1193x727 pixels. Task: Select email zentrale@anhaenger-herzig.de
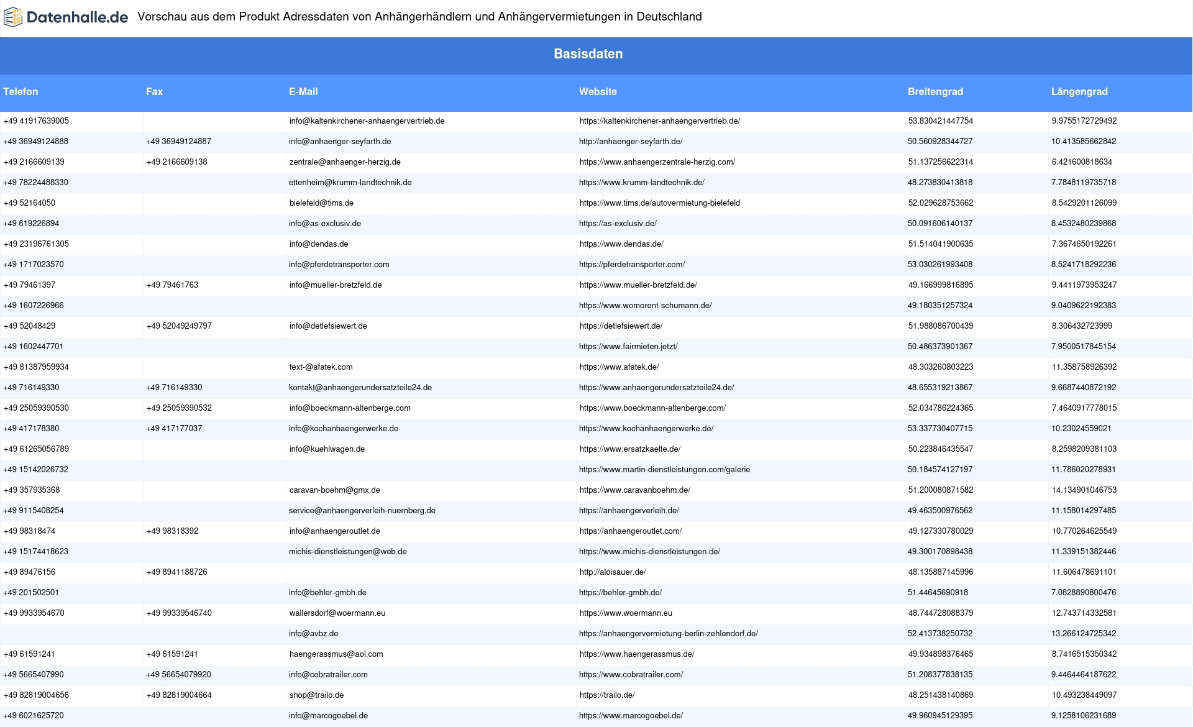coord(345,162)
